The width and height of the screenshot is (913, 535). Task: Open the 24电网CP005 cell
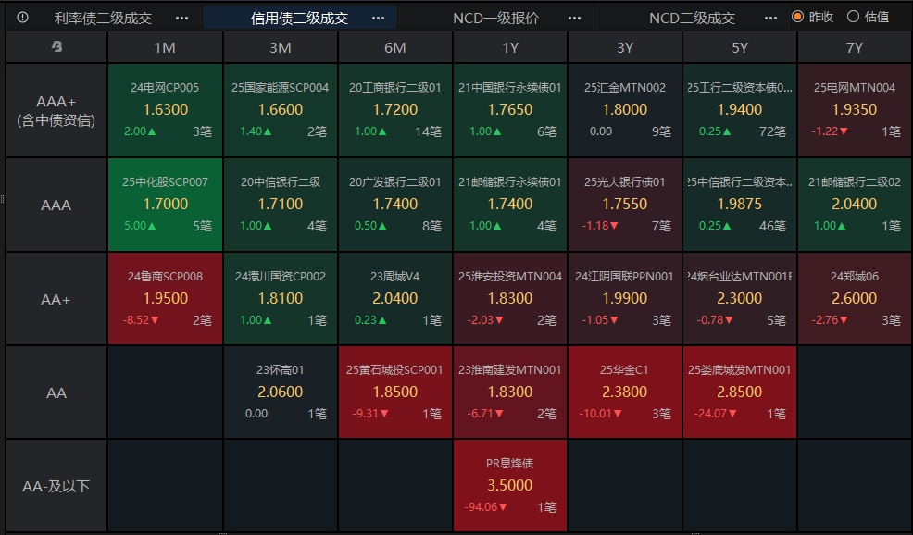[165, 110]
